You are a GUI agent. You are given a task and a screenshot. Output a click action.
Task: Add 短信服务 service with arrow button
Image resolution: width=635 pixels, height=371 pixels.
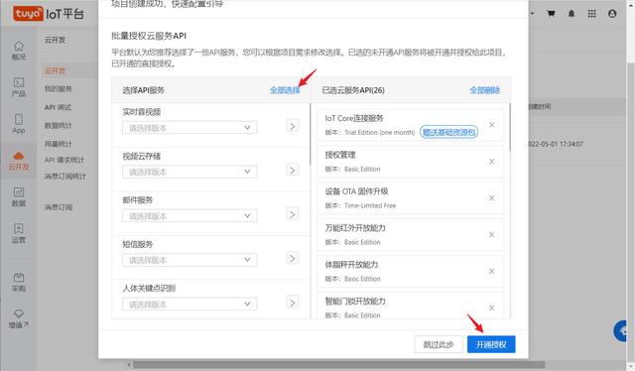coord(292,258)
